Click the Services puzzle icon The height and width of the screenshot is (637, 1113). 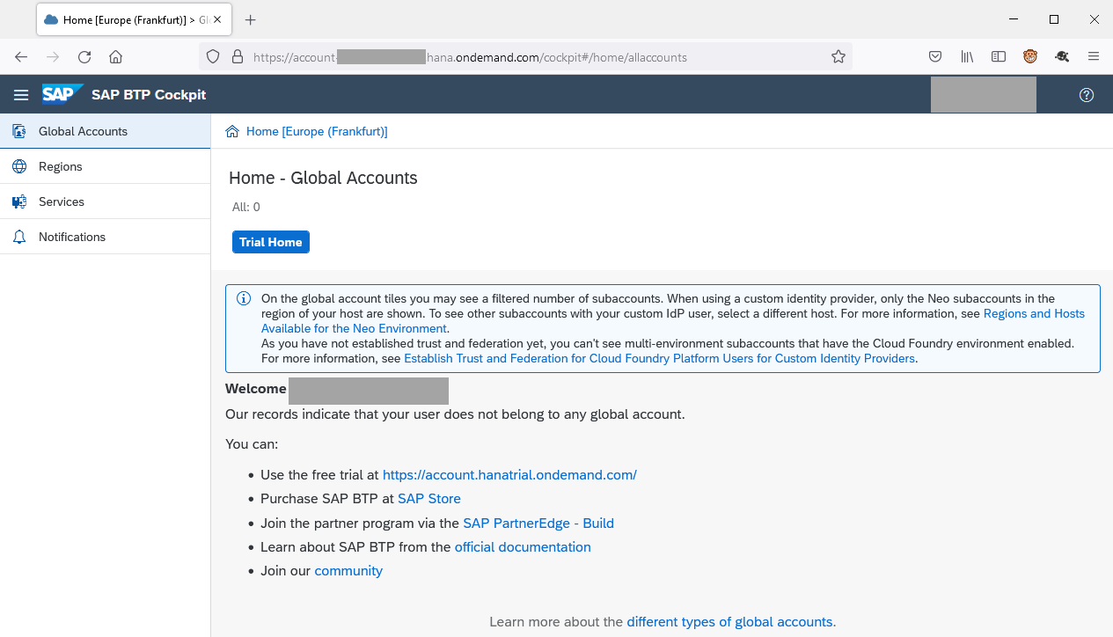(x=19, y=201)
